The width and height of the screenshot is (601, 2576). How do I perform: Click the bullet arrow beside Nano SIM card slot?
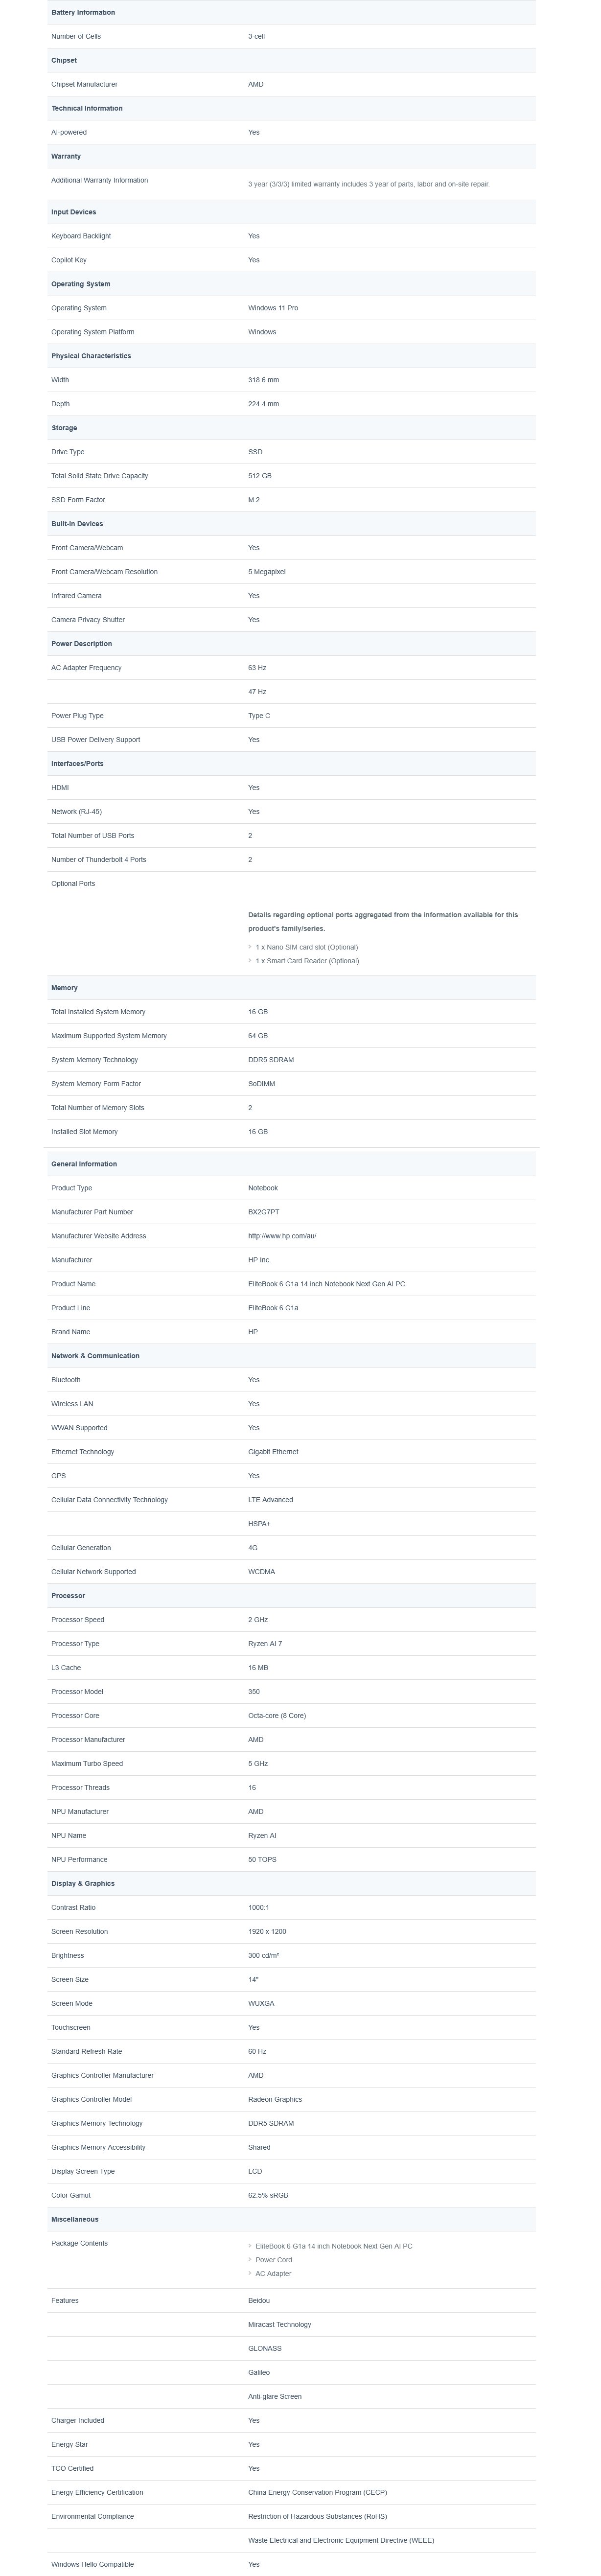pyautogui.click(x=250, y=947)
